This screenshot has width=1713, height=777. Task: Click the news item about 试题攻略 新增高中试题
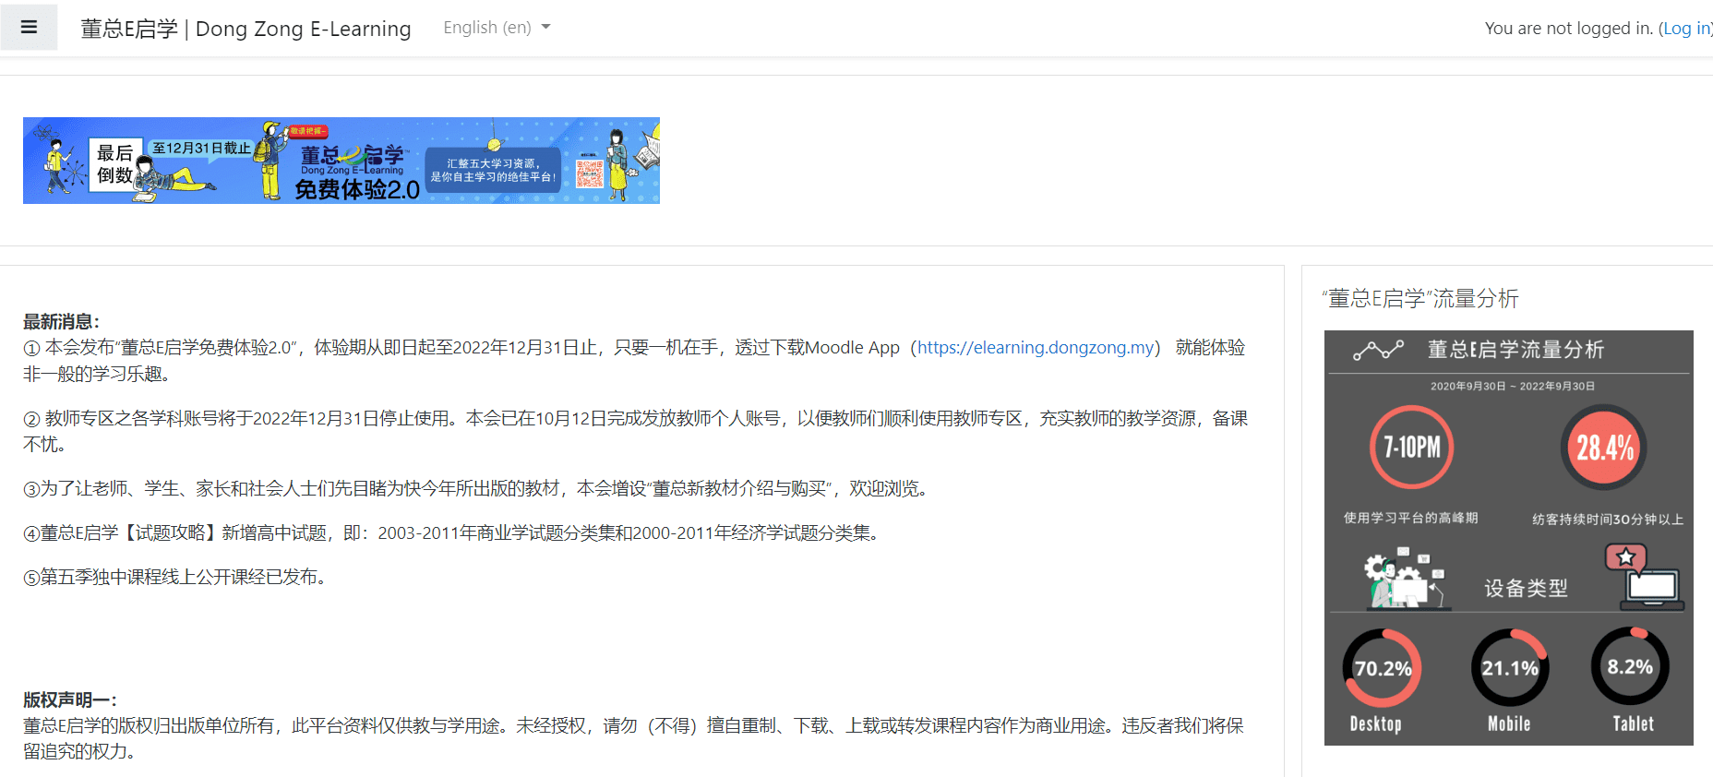pyautogui.click(x=452, y=532)
